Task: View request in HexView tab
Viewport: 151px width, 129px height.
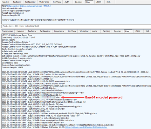Action: [x=57, y=2]
